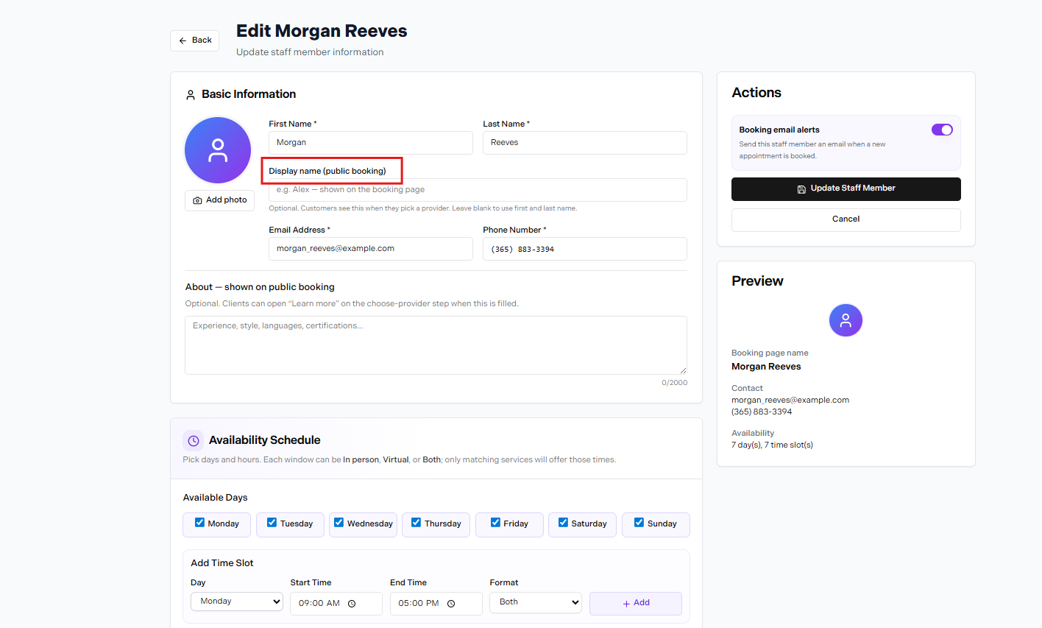Screen dimensions: 1042x628
Task: Click the Edit Morgan Reeves heading
Action: (x=322, y=31)
